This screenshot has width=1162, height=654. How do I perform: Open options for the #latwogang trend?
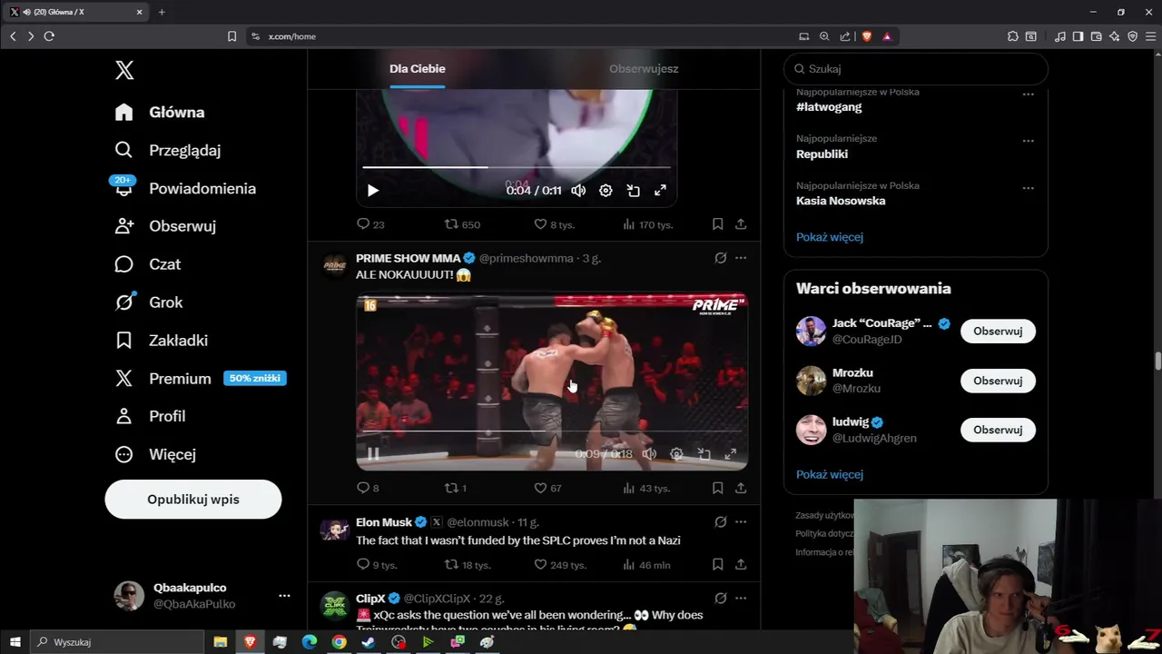pyautogui.click(x=1028, y=94)
